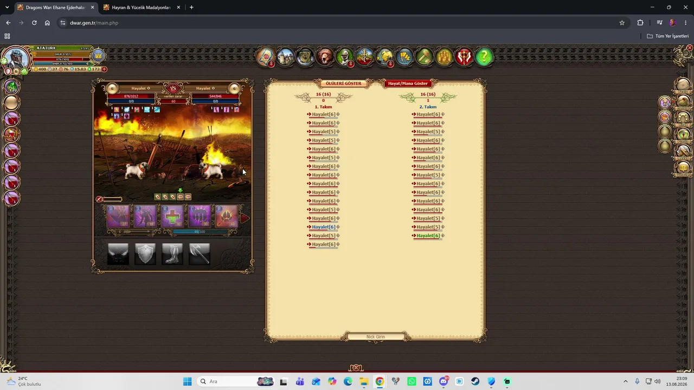Click the VS emblem above the battle
This screenshot has height=390, width=694.
[173, 88]
